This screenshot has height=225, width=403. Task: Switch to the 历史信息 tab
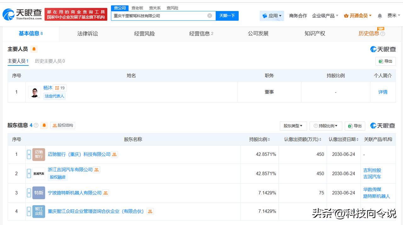[369, 34]
